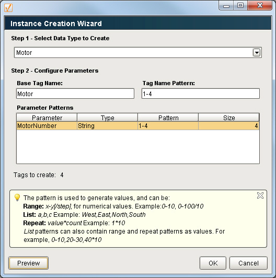Click the Size cell showing 4
The width and height of the screenshot is (276, 278).
[x=229, y=126]
